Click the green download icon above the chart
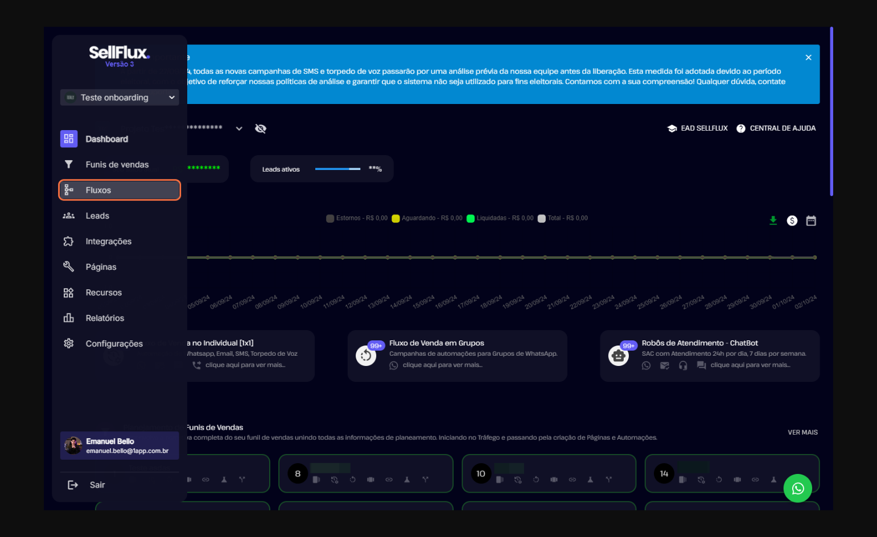 pos(773,220)
